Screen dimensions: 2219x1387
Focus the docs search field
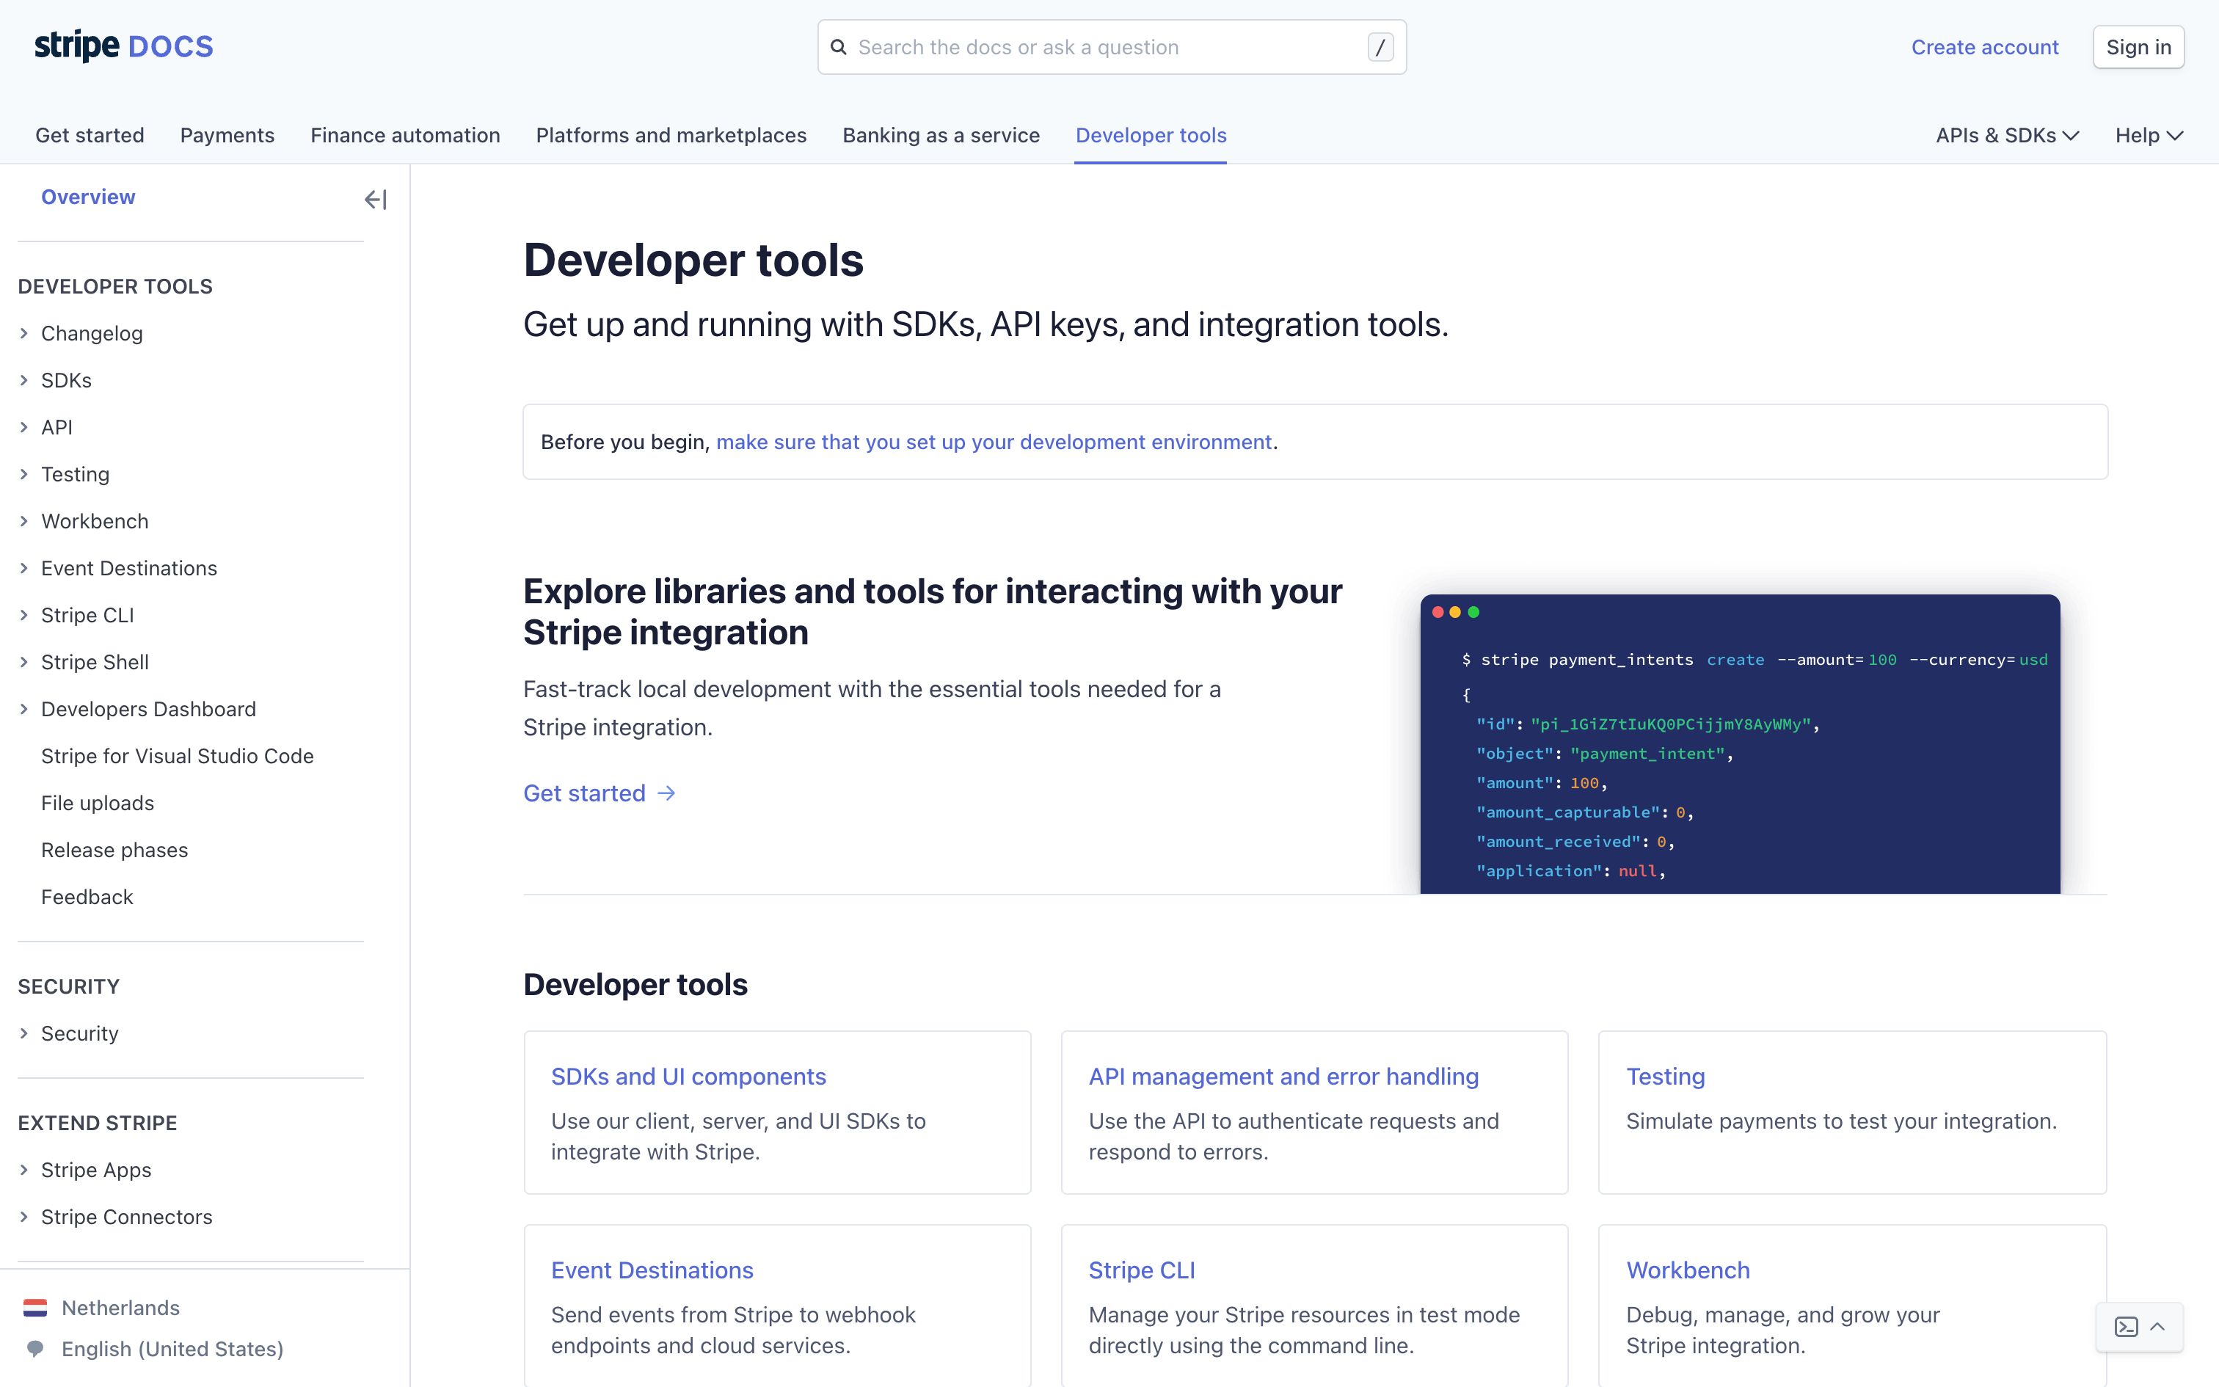coord(1111,47)
